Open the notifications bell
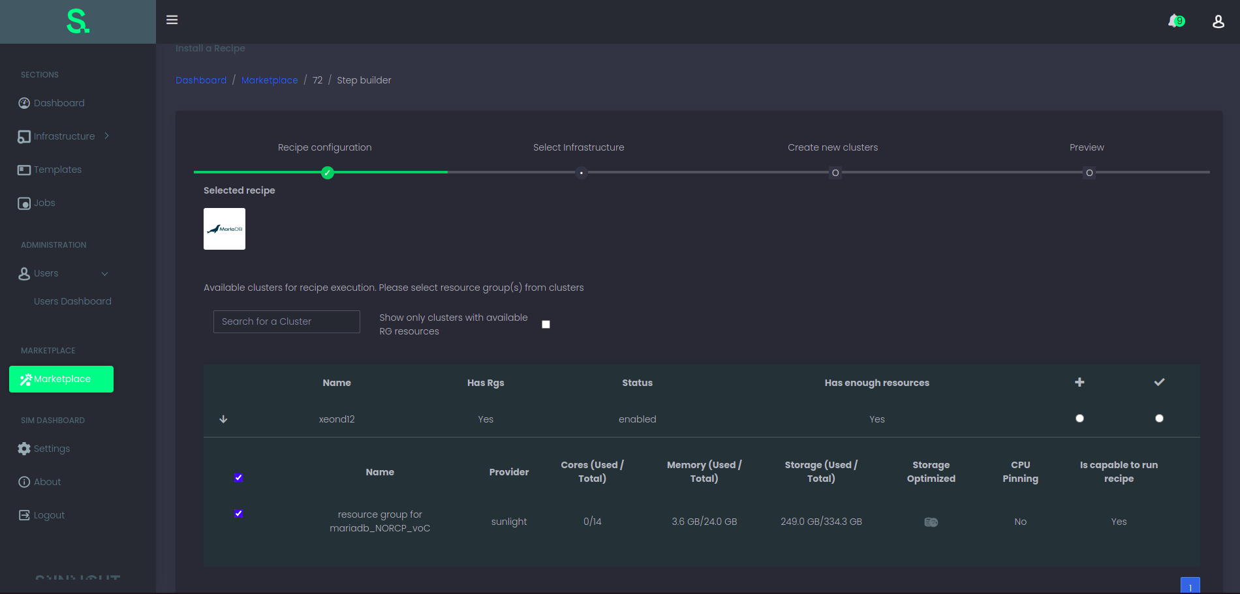This screenshot has width=1240, height=594. tap(1175, 21)
